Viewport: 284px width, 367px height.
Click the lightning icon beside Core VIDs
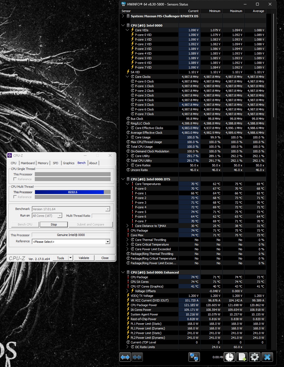pos(133,30)
